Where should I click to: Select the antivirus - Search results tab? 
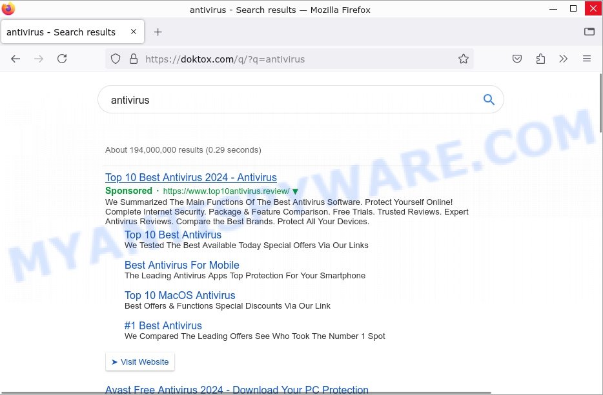tap(73, 32)
